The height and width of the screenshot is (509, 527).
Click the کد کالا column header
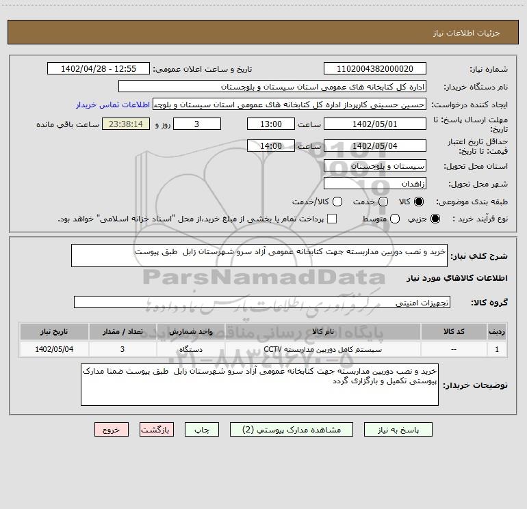[x=454, y=331]
